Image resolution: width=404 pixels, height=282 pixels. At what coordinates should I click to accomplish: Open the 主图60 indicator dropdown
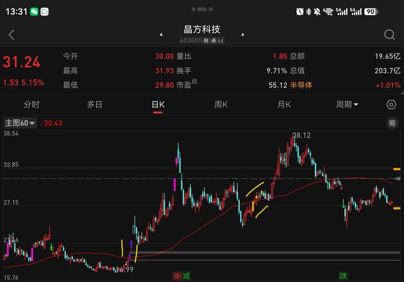pyautogui.click(x=20, y=123)
